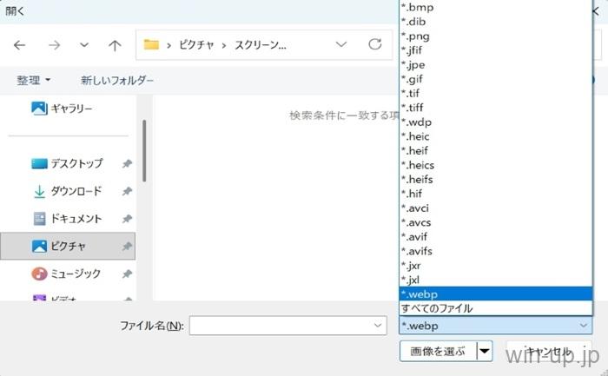Open the Organize menu
The image size is (608, 376).
pos(33,80)
